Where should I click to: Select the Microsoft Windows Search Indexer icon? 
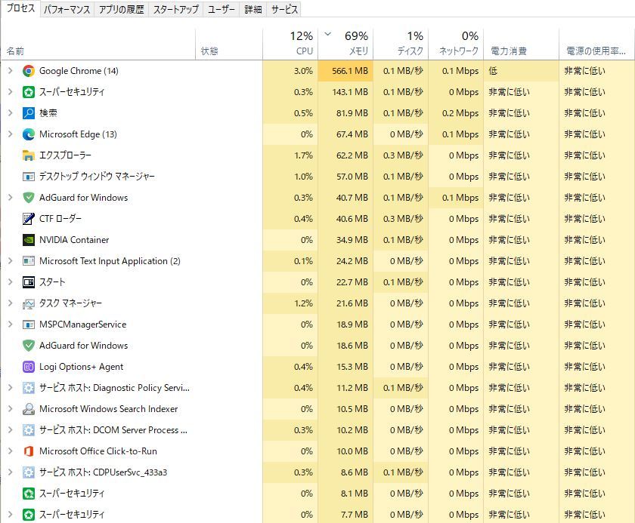[29, 409]
